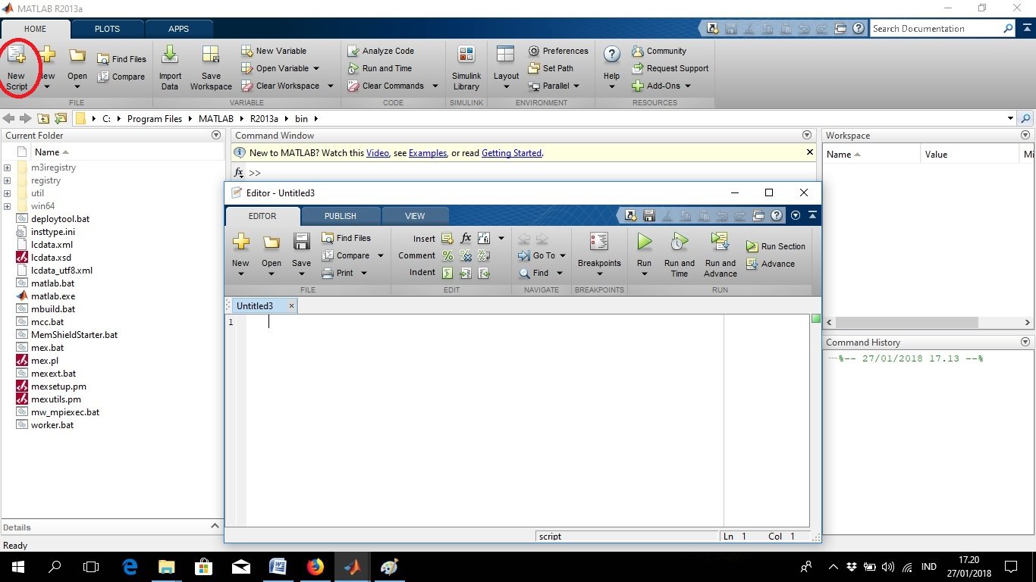Click the Help question mark icon
The width and height of the screenshot is (1036, 582).
pyautogui.click(x=611, y=55)
